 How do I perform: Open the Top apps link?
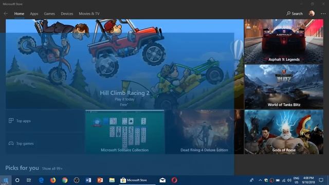pos(45,121)
